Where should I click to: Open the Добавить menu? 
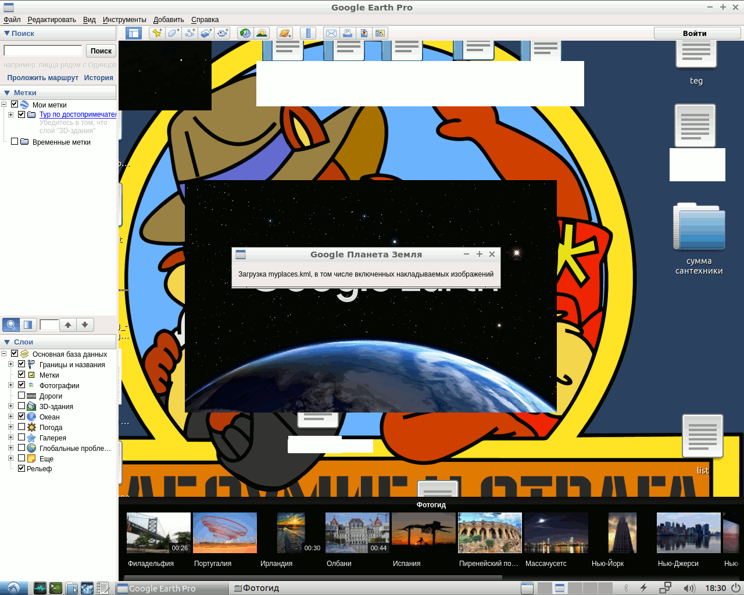(169, 20)
